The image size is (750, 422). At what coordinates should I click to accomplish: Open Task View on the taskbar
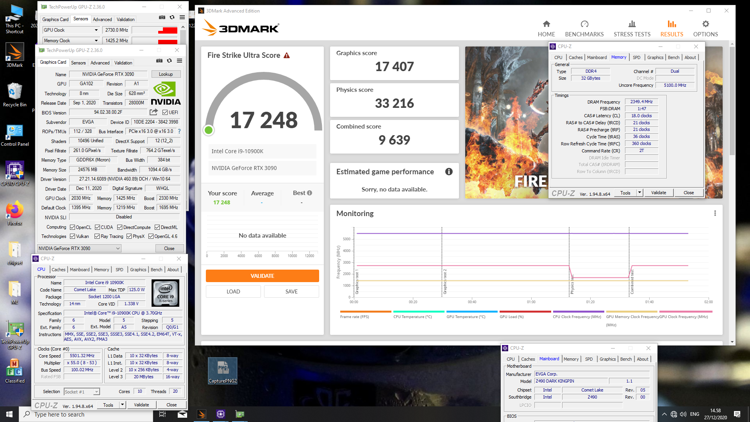point(162,414)
